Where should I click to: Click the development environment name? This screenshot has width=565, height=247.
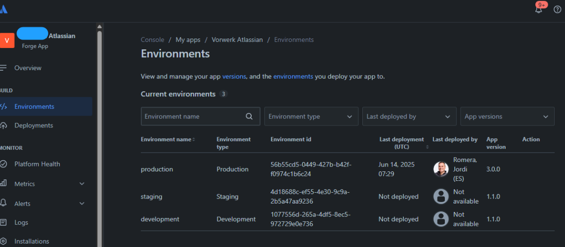160,219
